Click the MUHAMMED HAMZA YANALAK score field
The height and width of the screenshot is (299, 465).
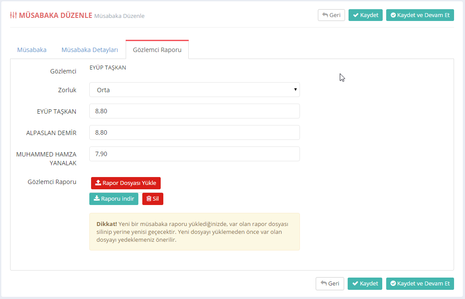pos(194,154)
